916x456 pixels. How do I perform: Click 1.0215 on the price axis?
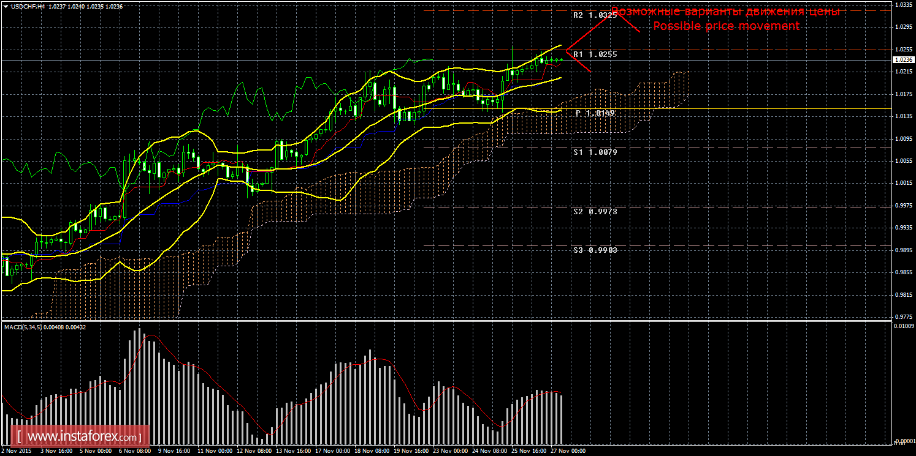pyautogui.click(x=904, y=72)
